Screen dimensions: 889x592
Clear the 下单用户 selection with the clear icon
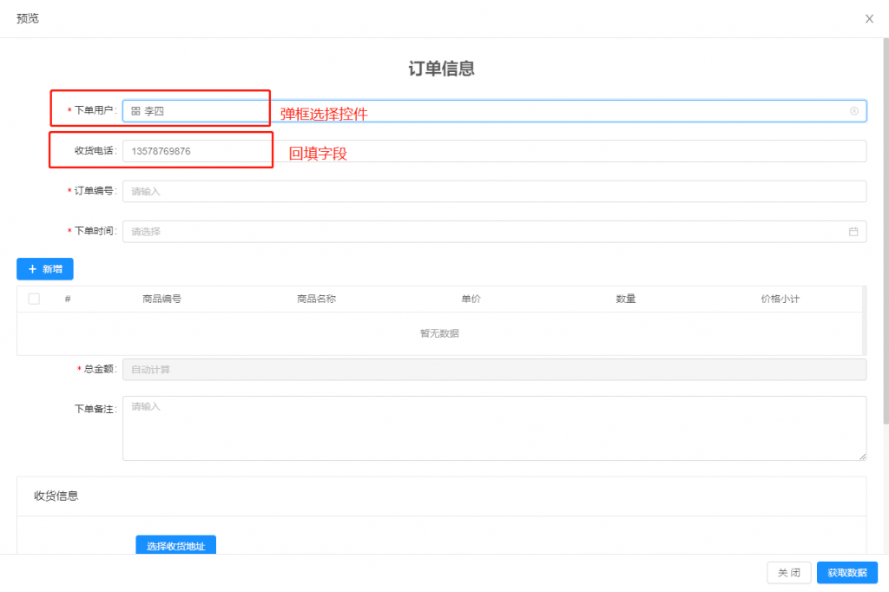[x=853, y=111]
